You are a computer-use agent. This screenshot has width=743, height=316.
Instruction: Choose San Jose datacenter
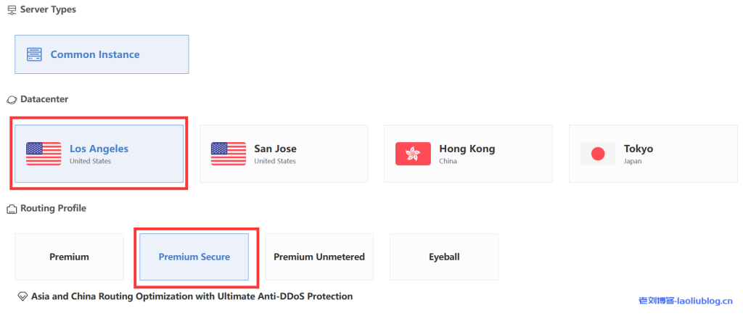284,154
